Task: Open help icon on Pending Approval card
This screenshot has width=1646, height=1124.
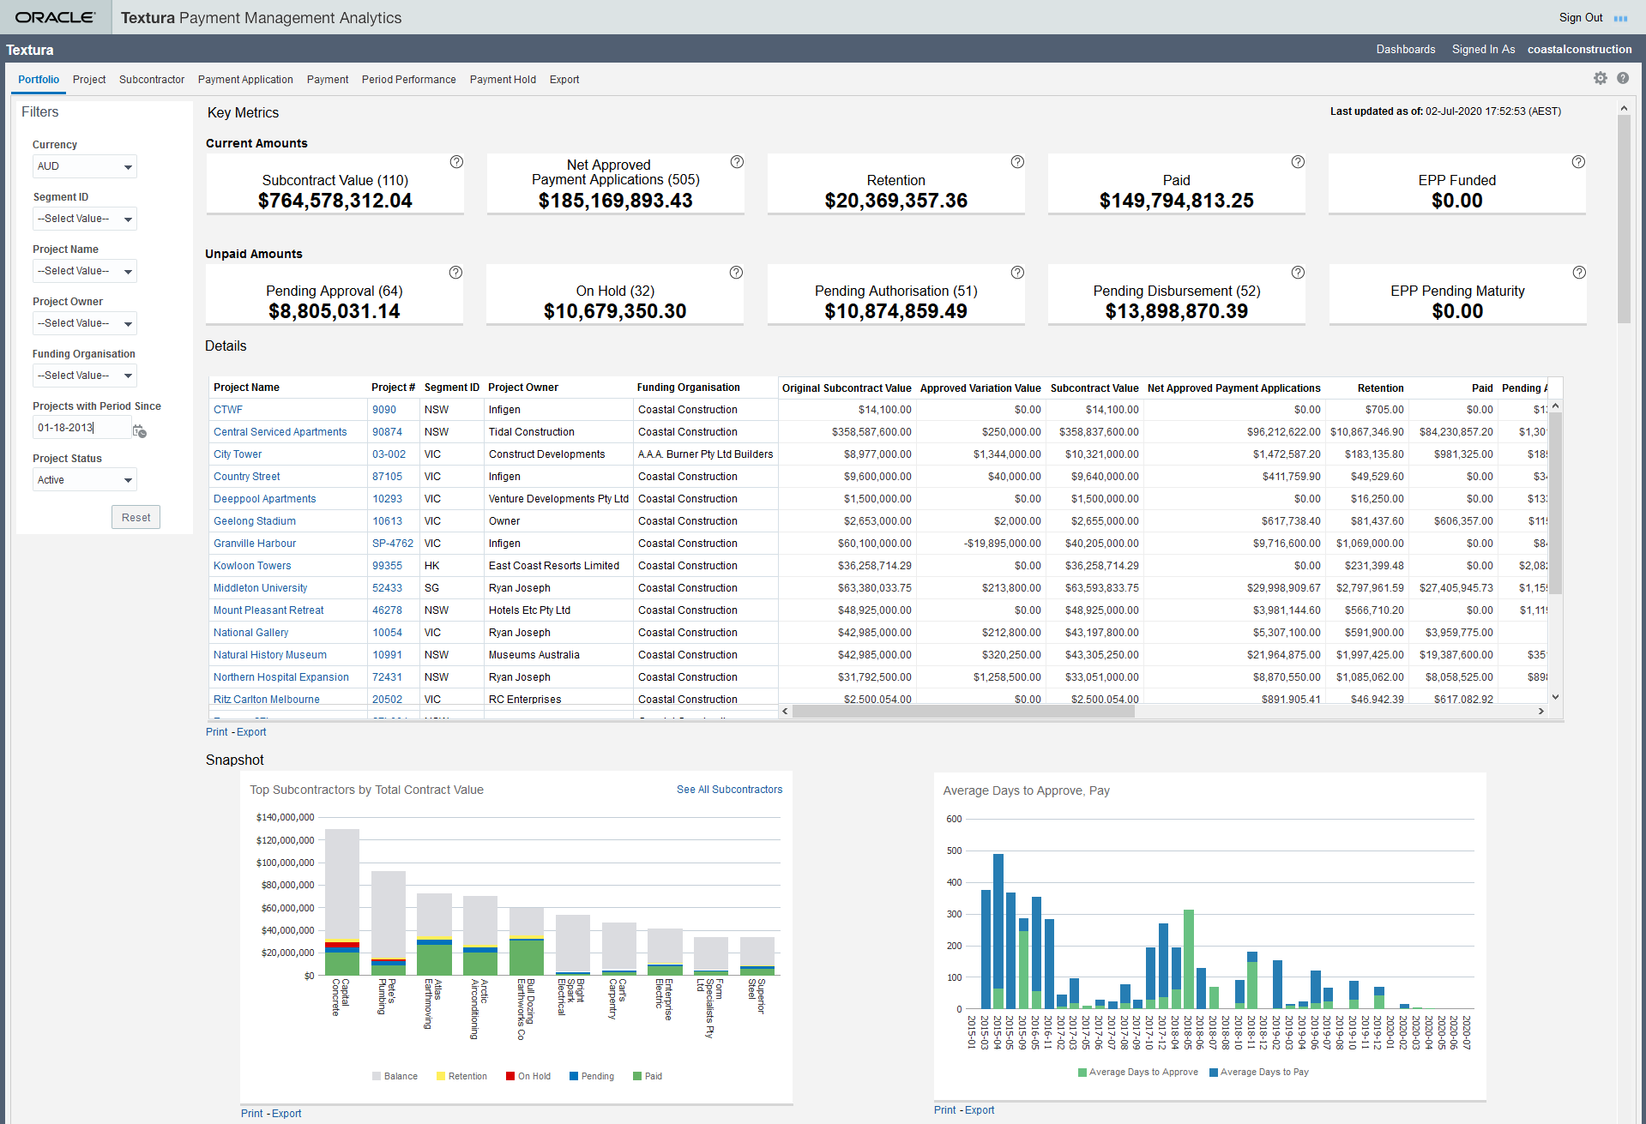Action: pyautogui.click(x=455, y=272)
